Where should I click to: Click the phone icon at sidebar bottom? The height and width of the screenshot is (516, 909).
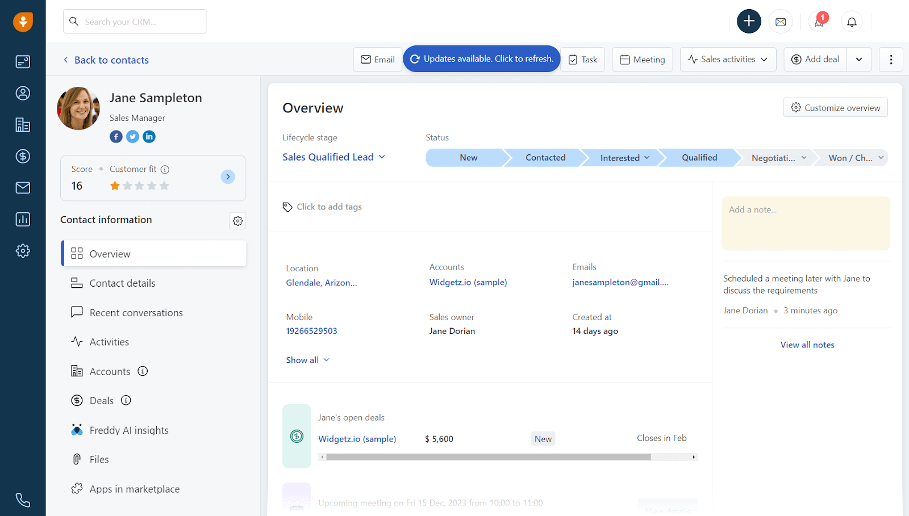(23, 500)
